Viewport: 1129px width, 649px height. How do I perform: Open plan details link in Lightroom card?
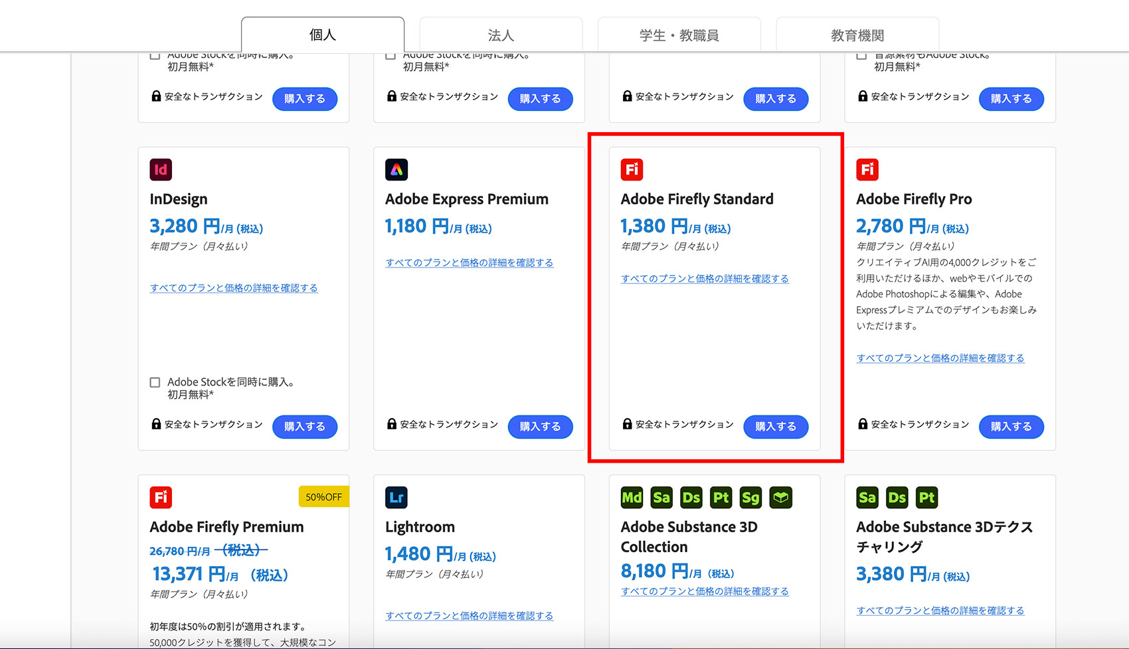pos(470,616)
